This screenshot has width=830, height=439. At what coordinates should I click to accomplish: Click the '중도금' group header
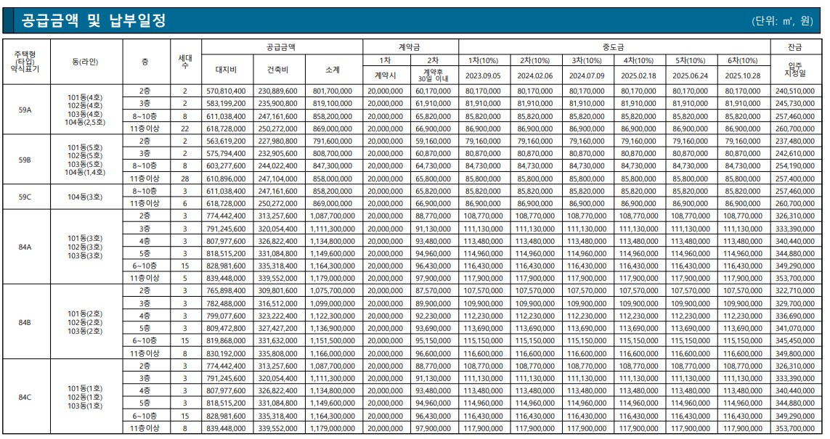click(614, 46)
